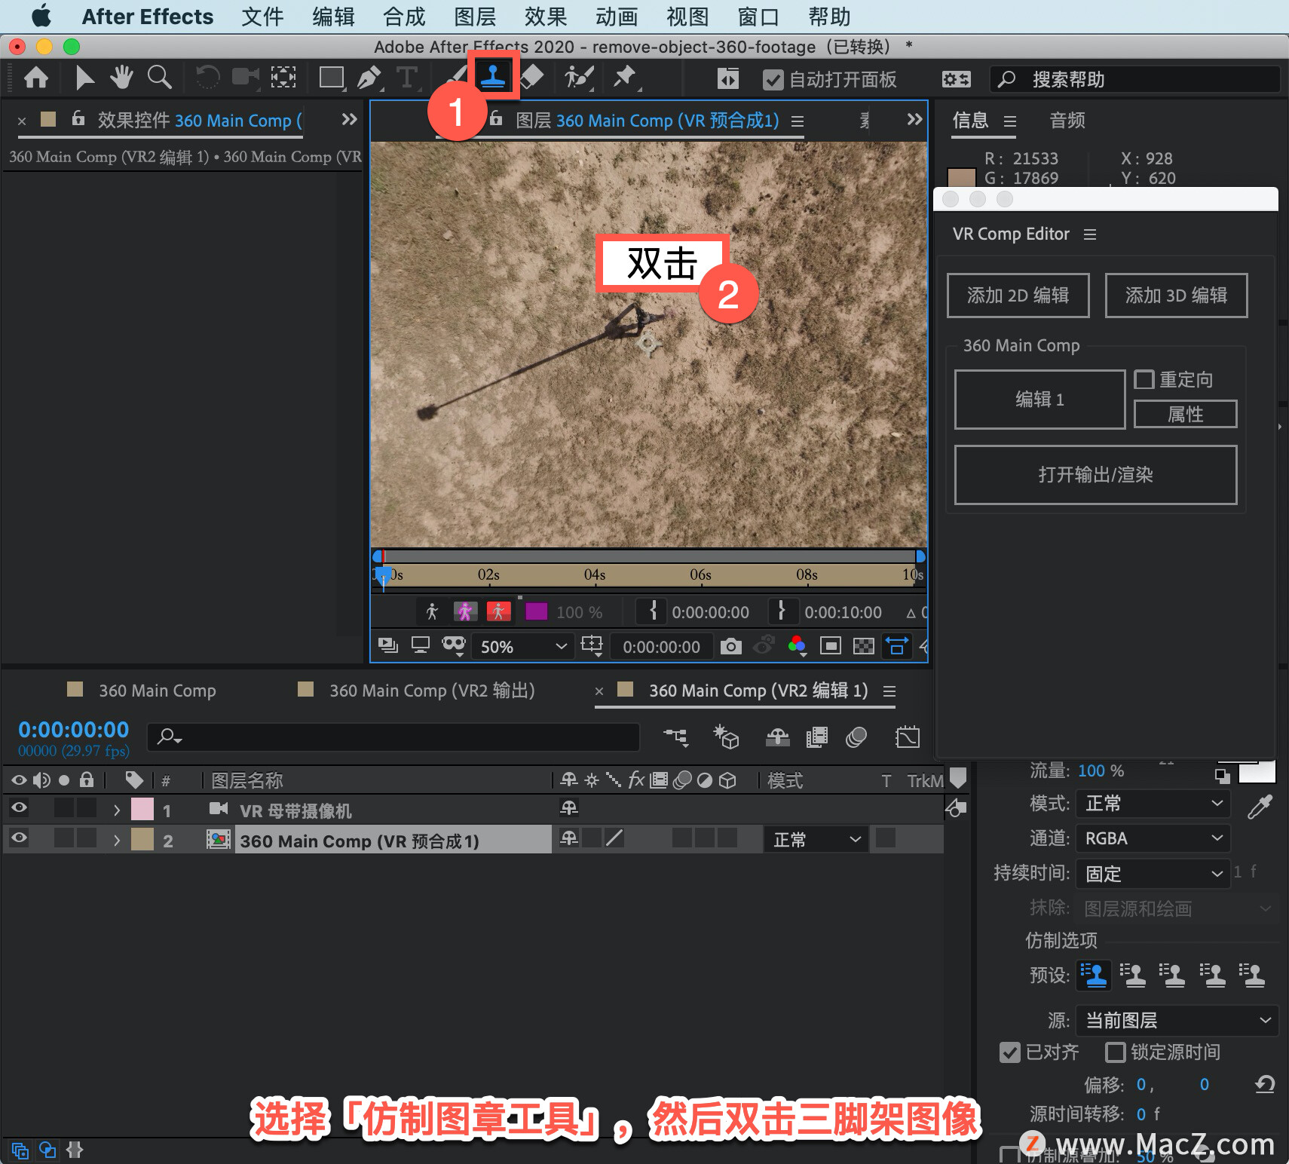Screen dimensions: 1289x1164
Task: Tick the 重定向 checkbox
Action: coord(1144,379)
